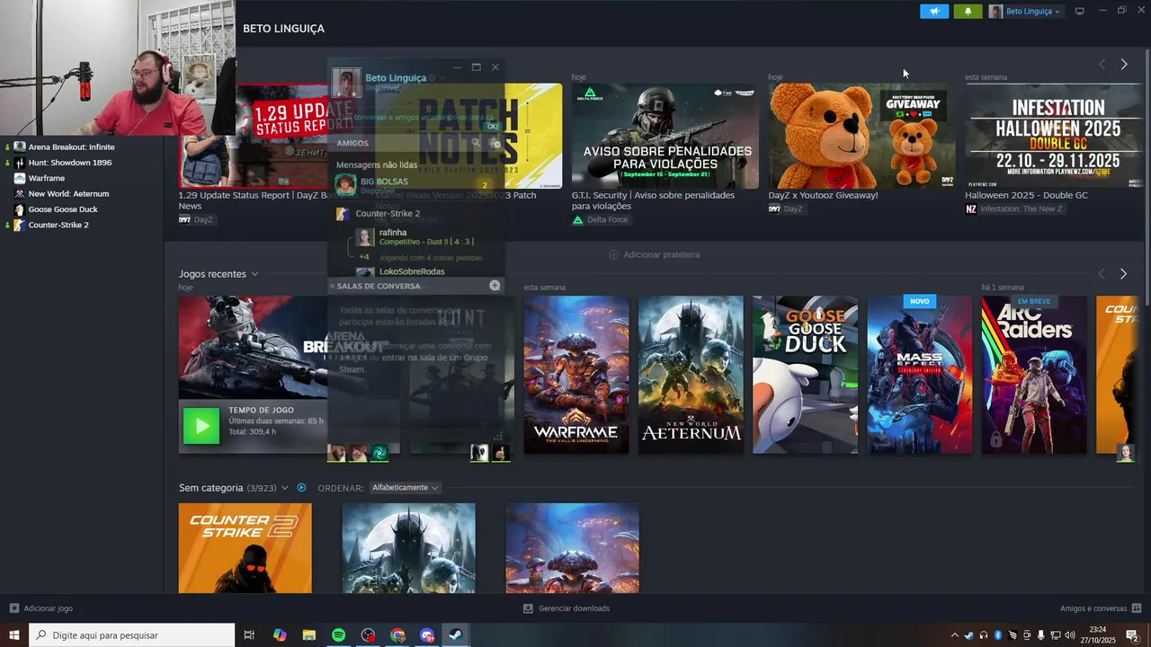Select Goose Goose Duck in sidebar

63,209
